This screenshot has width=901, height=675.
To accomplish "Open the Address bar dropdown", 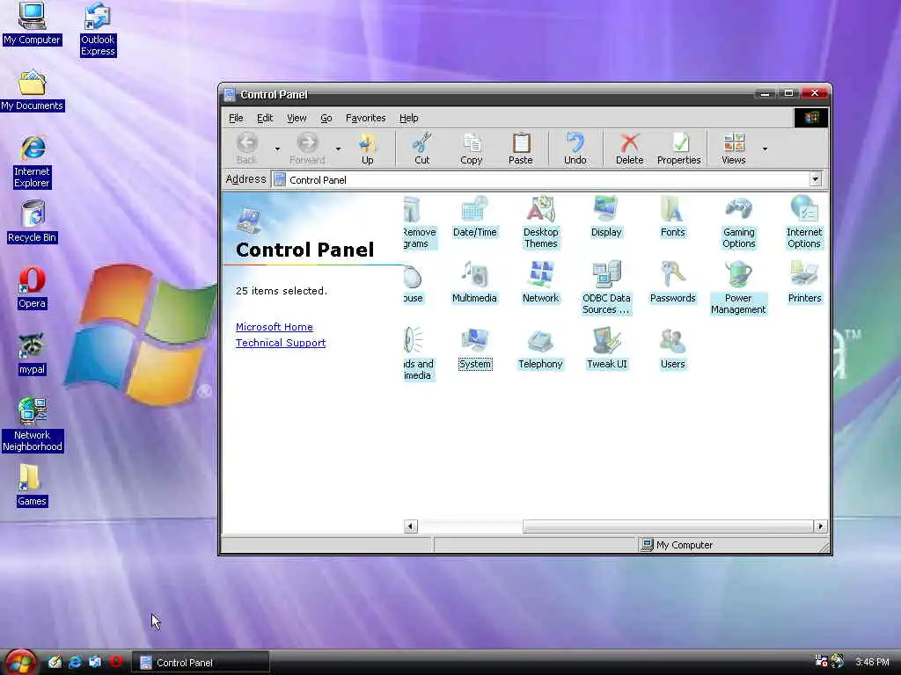I will pos(815,179).
